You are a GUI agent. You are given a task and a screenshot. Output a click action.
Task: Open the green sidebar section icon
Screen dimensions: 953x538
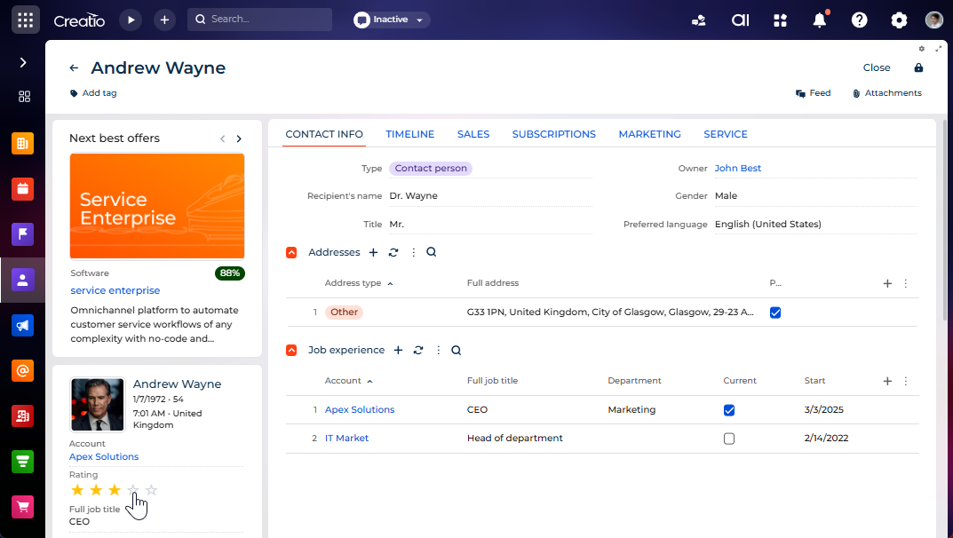click(x=22, y=462)
